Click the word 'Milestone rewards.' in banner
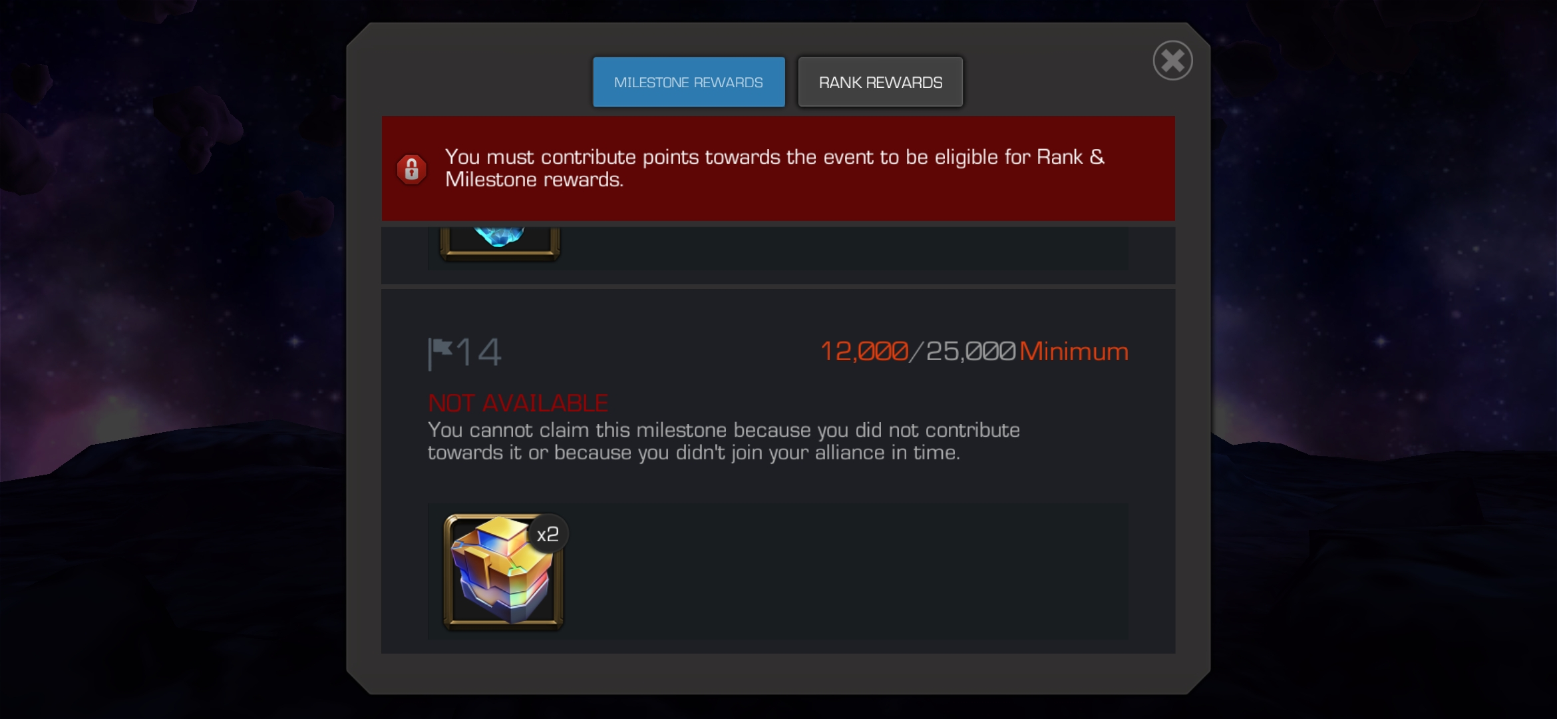This screenshot has height=719, width=1557. (x=534, y=180)
